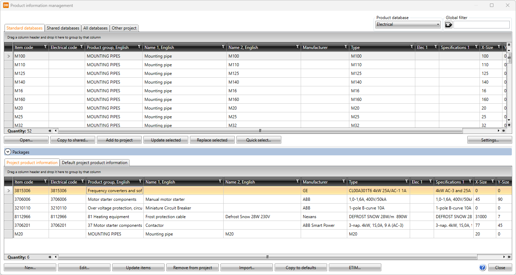This screenshot has width=516, height=275.
Task: Click Type column filter icon in project grid
Action: 406,181
